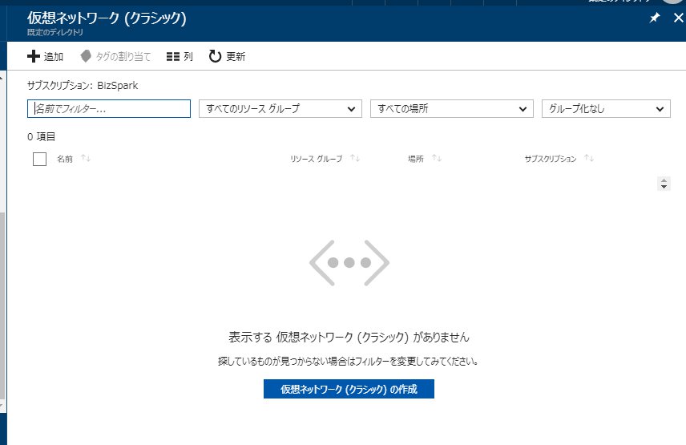The height and width of the screenshot is (445, 686).
Task: Click the list's small scroll-down arrow
Action: click(664, 187)
